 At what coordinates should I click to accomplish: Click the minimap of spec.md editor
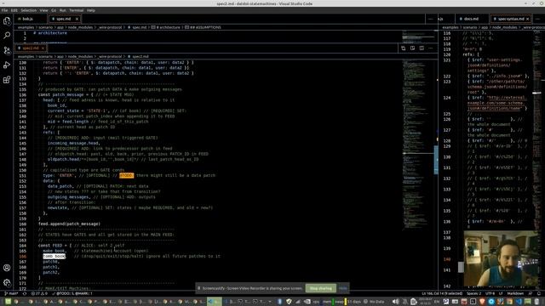click(x=418, y=36)
